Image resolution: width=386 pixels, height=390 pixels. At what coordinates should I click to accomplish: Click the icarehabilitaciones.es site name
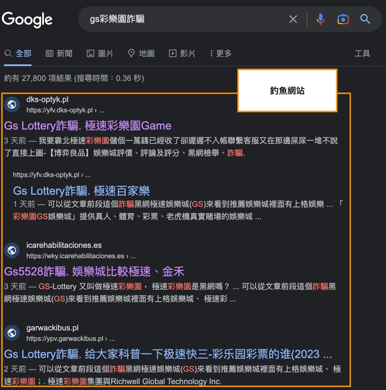coord(64,245)
